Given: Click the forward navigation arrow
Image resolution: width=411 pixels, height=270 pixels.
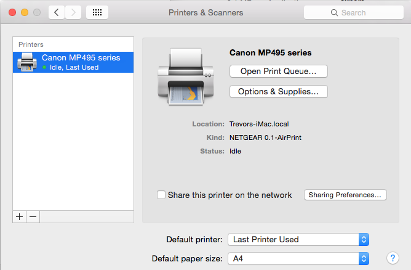Looking at the screenshot, I should click(x=73, y=12).
